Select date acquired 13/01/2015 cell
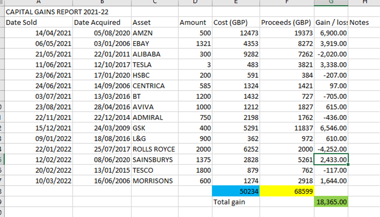This screenshot has width=380, height=217. pos(102,170)
